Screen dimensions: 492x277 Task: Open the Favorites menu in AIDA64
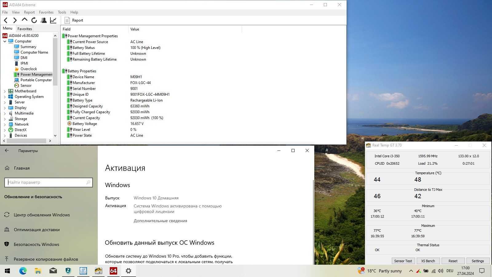[x=46, y=12]
